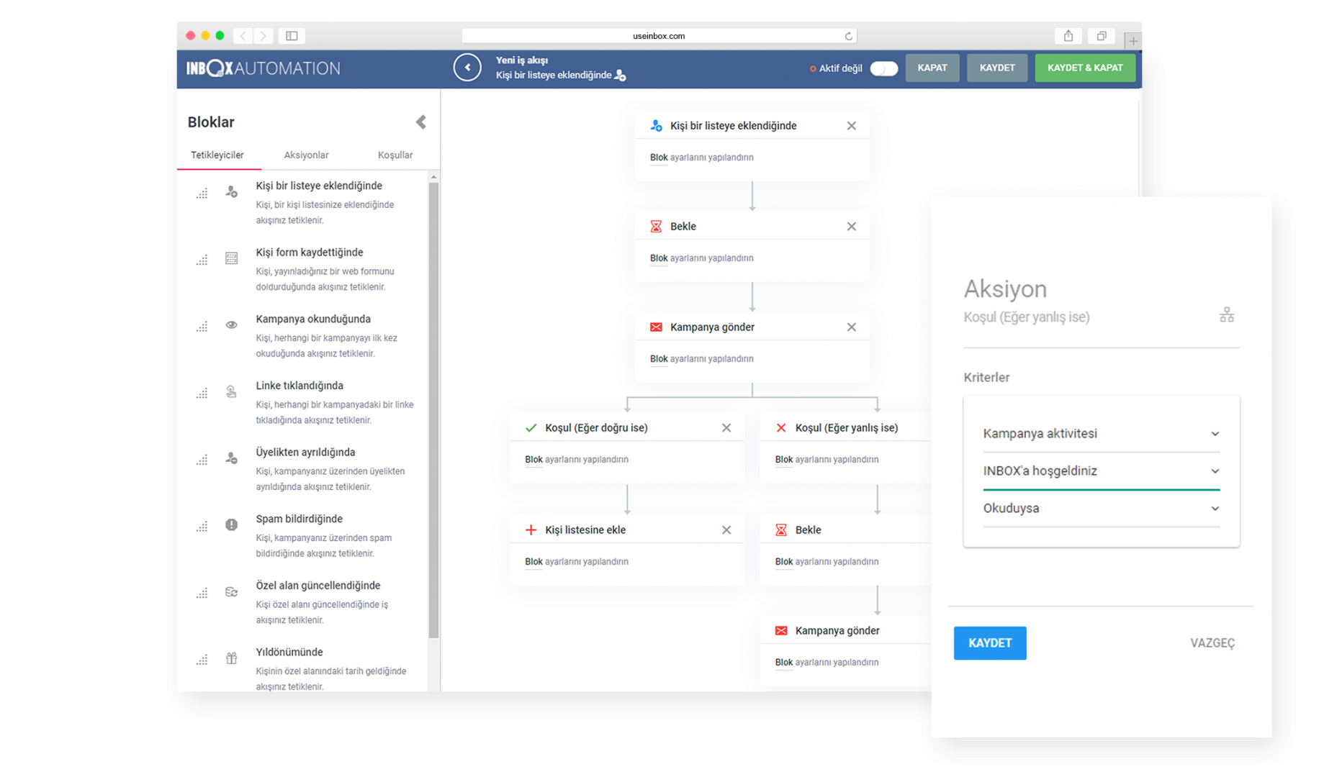This screenshot has width=1319, height=777.
Task: Click the Bloklar list vertical scrollbar
Action: tap(433, 410)
